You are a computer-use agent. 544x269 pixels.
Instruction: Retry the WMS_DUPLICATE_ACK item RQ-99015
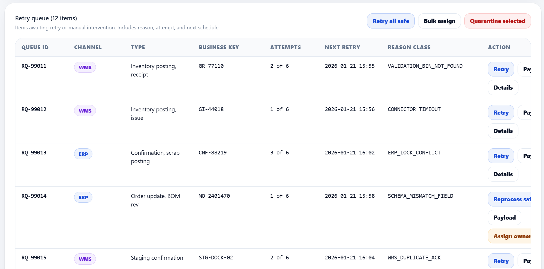501,261
